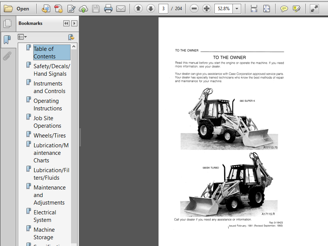The image size is (328, 246).
Task: Open Operating Instructions bookmark
Action: [x=48, y=105]
